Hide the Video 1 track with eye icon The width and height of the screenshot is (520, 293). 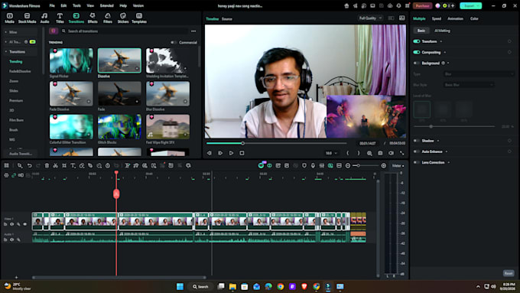pyautogui.click(x=25, y=224)
